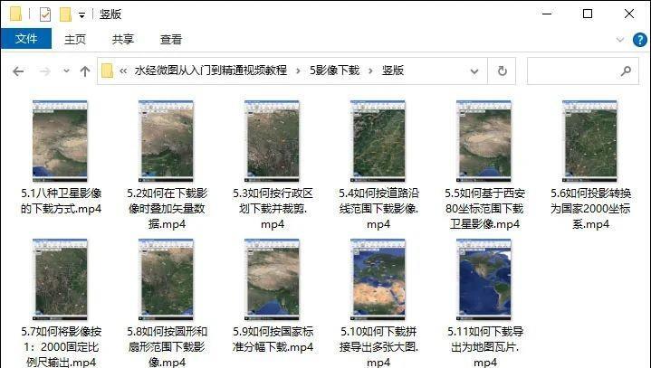Open the address bar history dropdown
This screenshot has height=368, width=651.
tap(474, 71)
